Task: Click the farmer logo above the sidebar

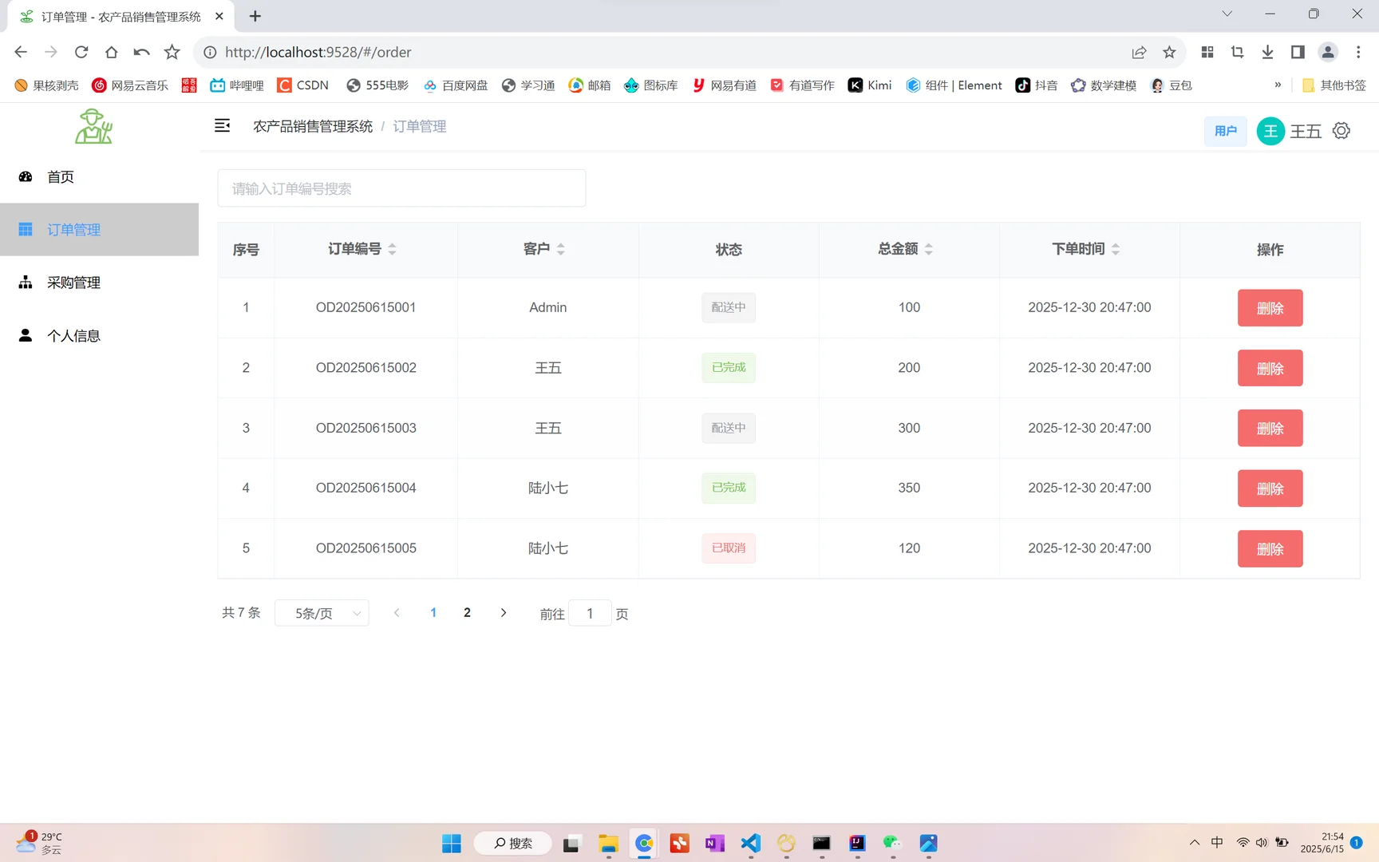Action: [93, 125]
